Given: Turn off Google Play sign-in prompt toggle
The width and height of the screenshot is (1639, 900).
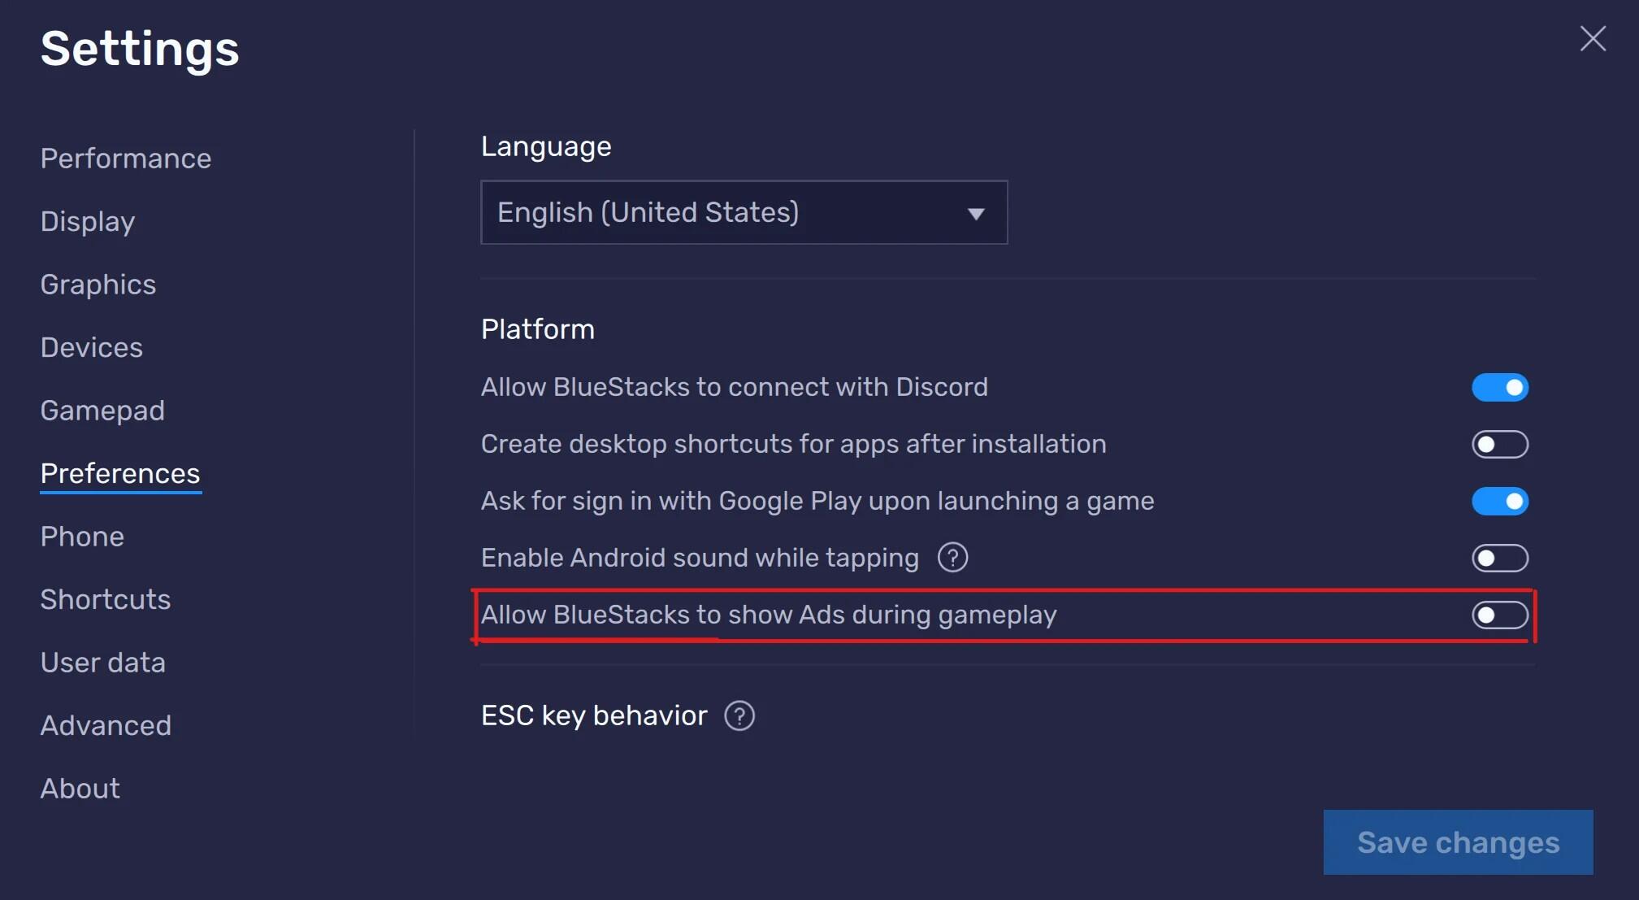Looking at the screenshot, I should (x=1499, y=502).
